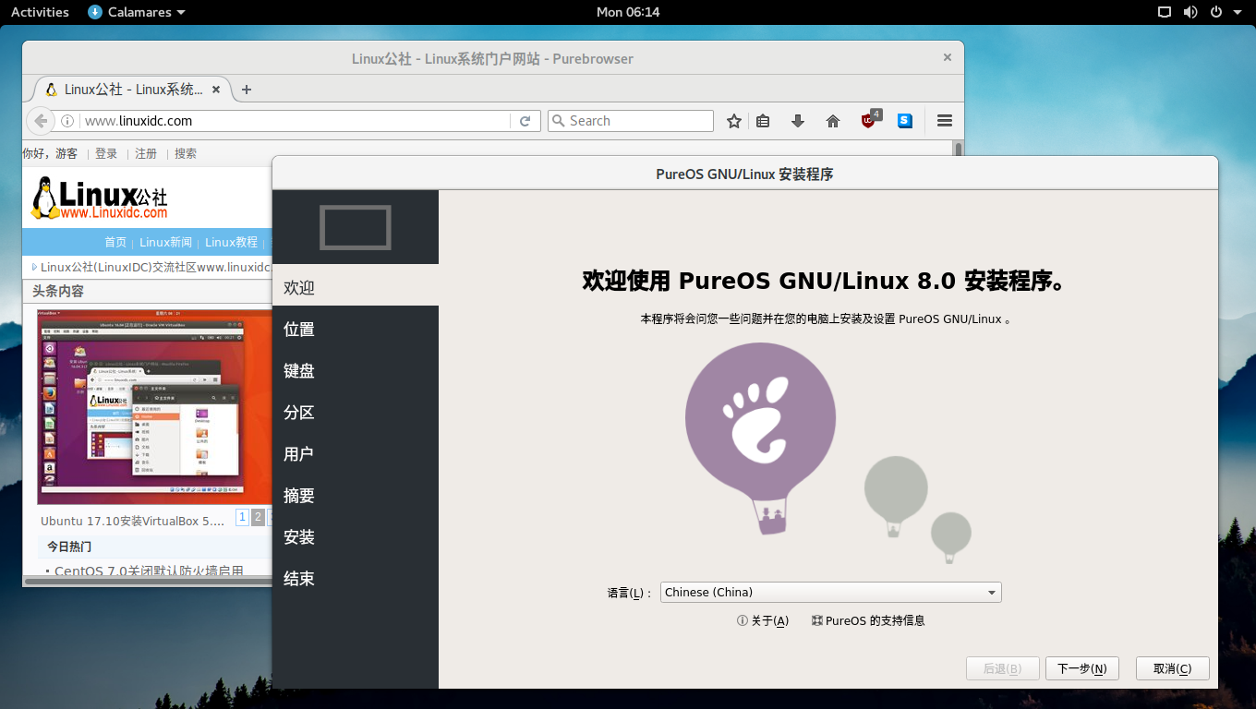Click the browser horizontal scrollbar
This screenshot has height=709, width=1256.
coord(148,582)
